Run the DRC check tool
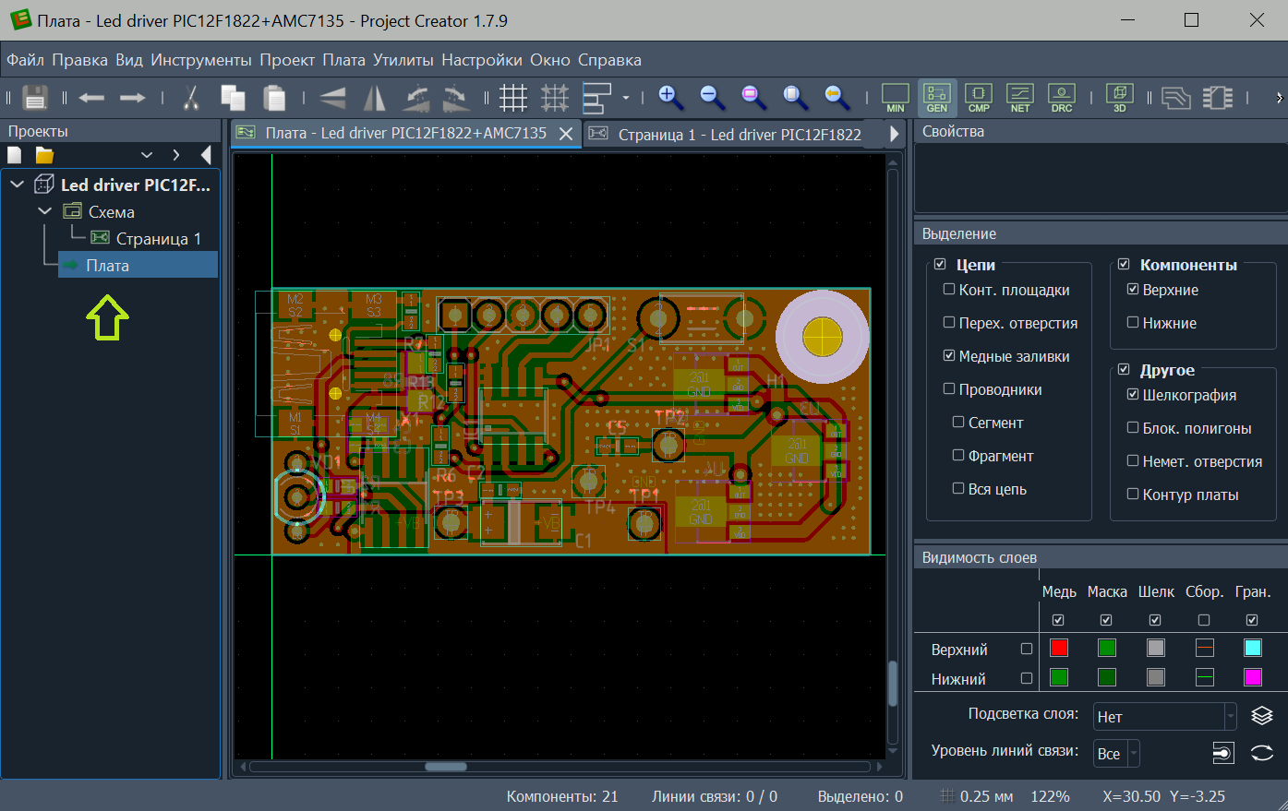The width and height of the screenshot is (1288, 811). click(1062, 98)
